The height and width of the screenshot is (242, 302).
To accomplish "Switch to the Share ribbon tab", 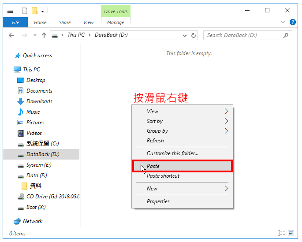I will [x=65, y=22].
